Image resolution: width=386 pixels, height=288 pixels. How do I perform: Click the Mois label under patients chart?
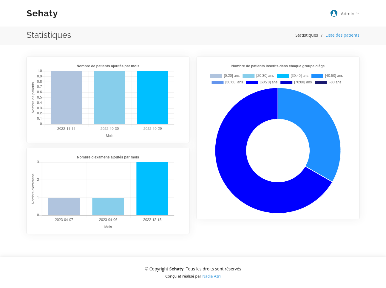109,136
